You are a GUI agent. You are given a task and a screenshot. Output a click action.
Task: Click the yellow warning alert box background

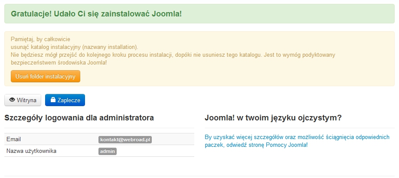[x=260, y=76]
